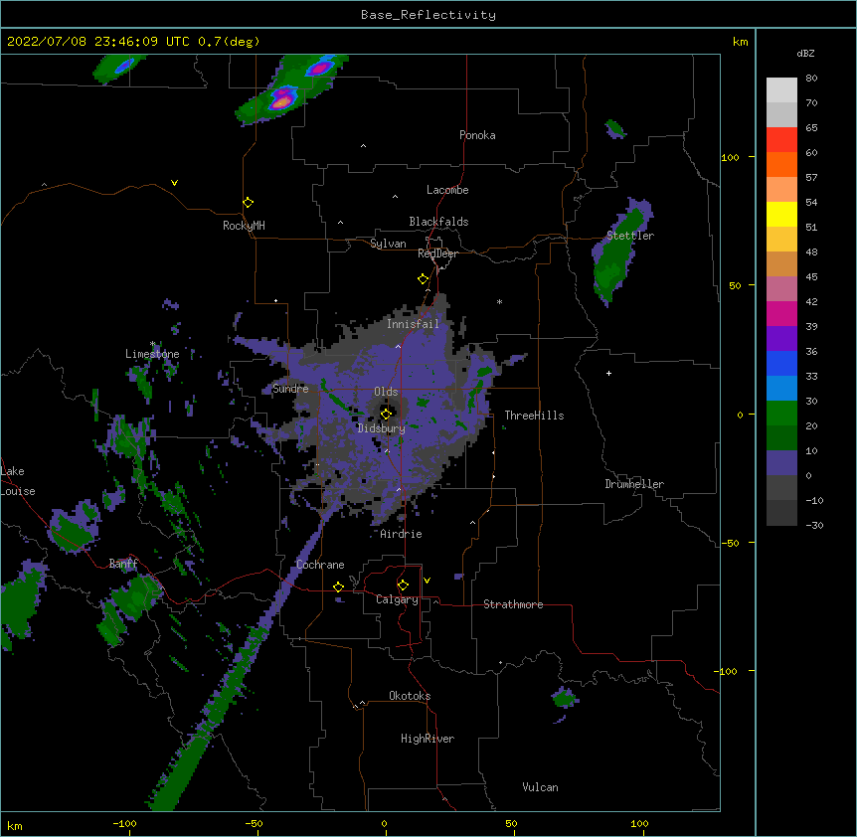Click the -30 dBZ legend value
The height and width of the screenshot is (837, 857).
[814, 525]
